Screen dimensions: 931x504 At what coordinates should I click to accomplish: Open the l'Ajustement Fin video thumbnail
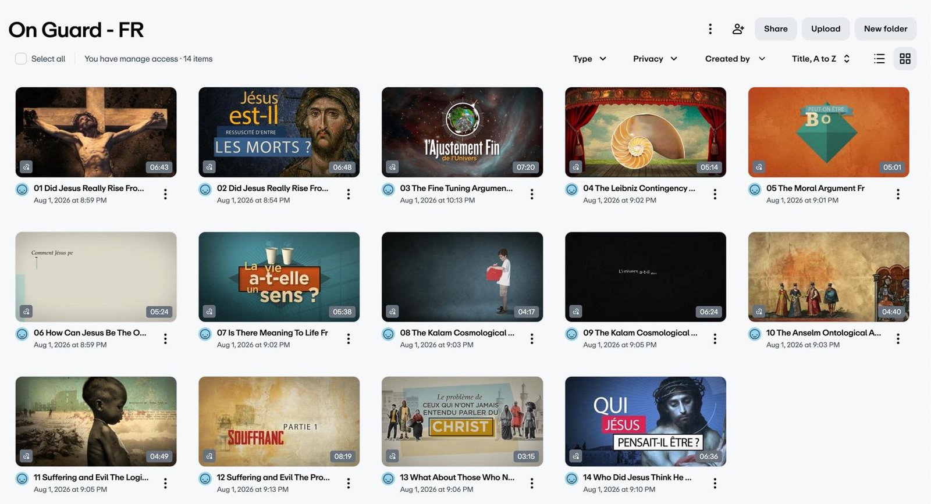coord(462,132)
